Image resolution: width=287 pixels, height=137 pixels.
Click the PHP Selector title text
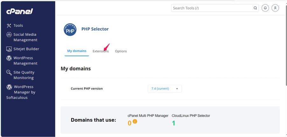pyautogui.click(x=95, y=29)
